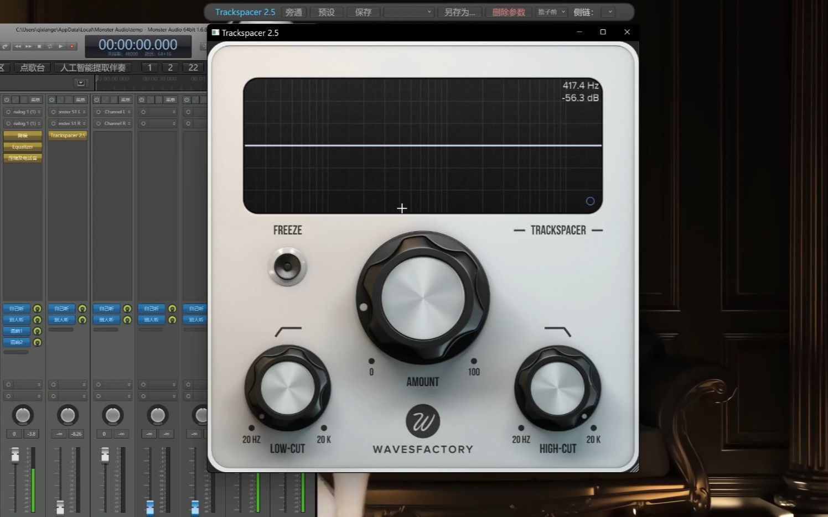Image resolution: width=828 pixels, height=517 pixels.
Task: Toggle third channel strip power button
Action: coord(96,100)
